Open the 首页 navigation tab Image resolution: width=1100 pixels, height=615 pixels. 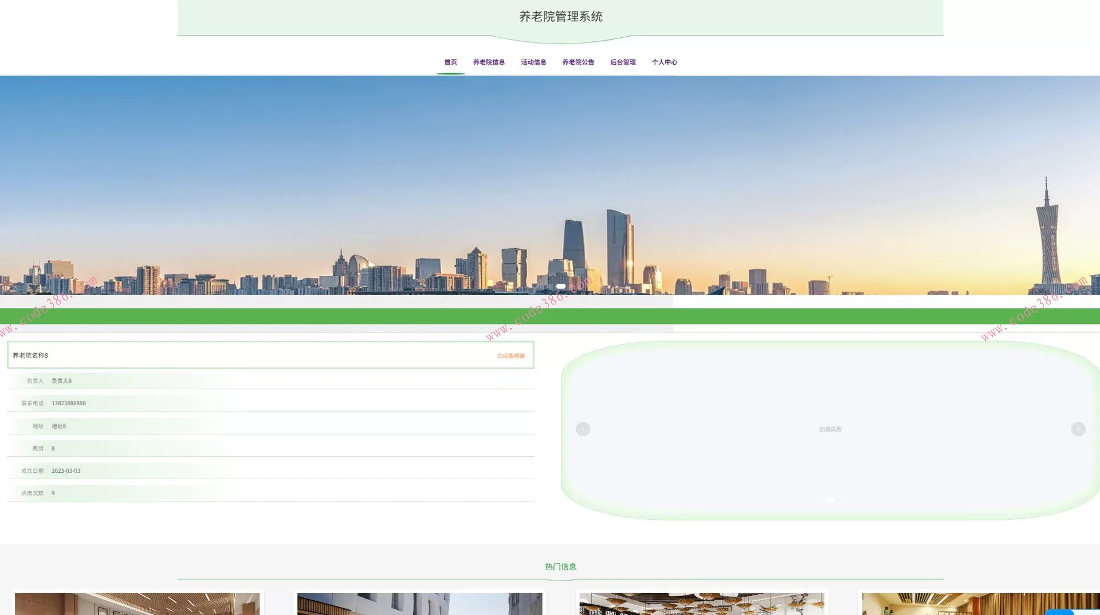point(450,62)
